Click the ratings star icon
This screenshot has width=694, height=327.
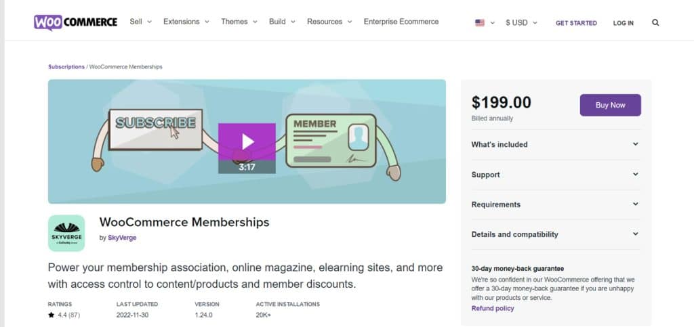coord(51,315)
